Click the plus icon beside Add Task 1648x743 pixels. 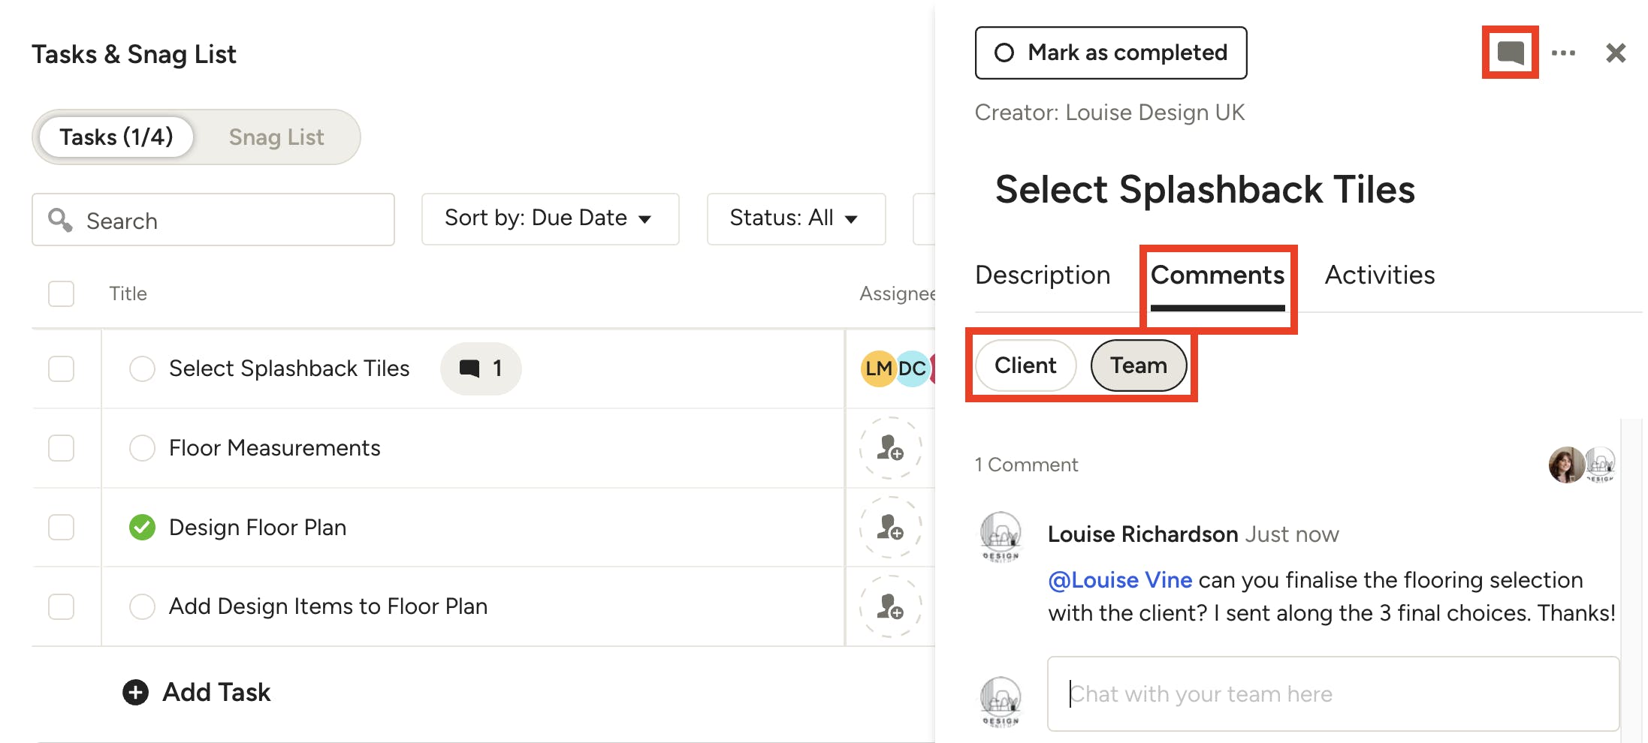click(135, 692)
